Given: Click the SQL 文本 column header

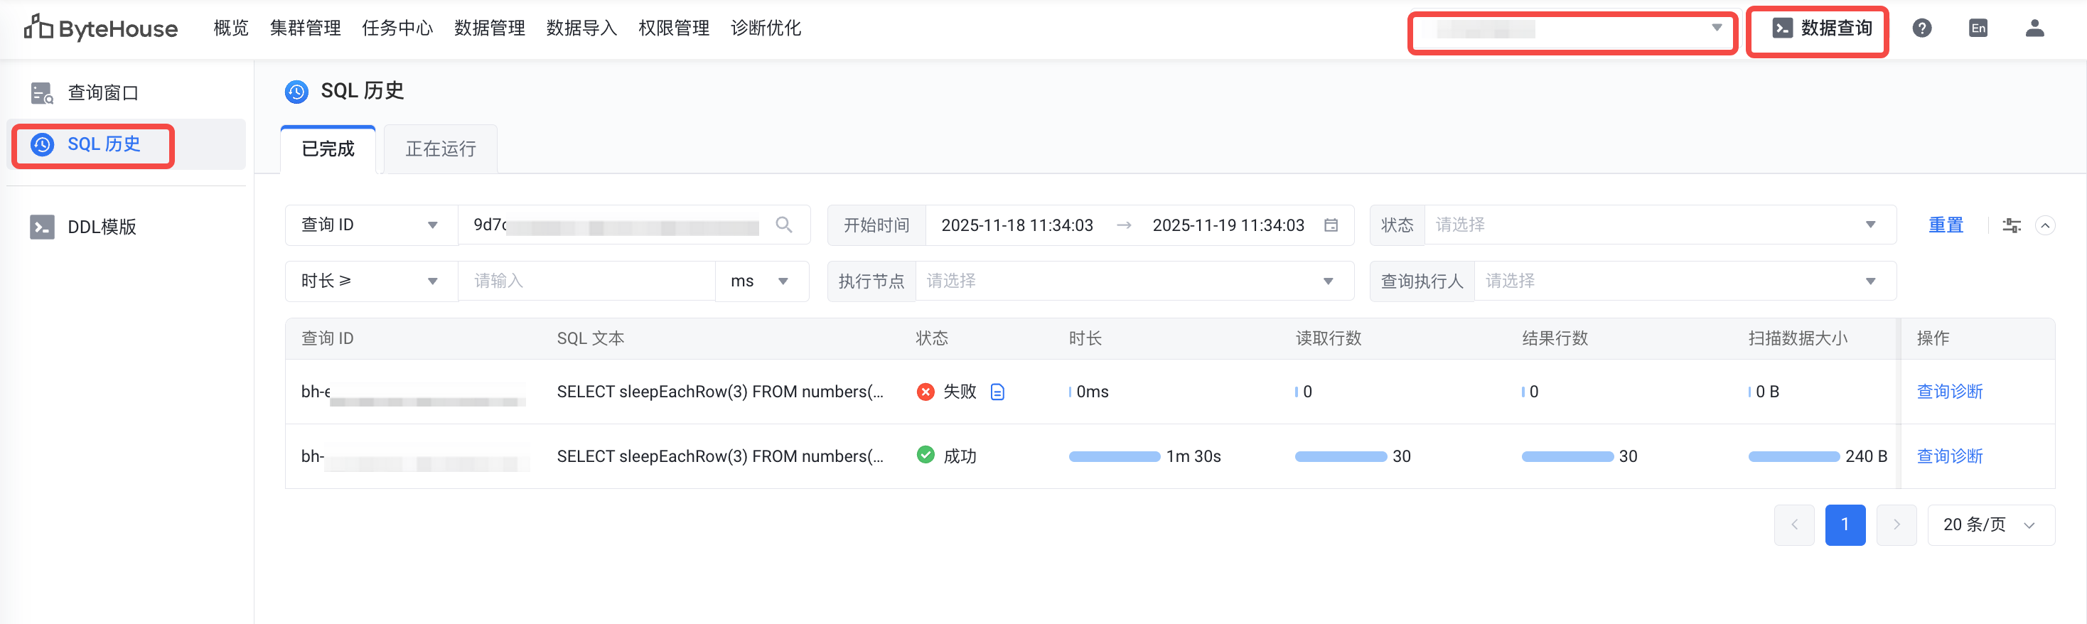Looking at the screenshot, I should [591, 339].
